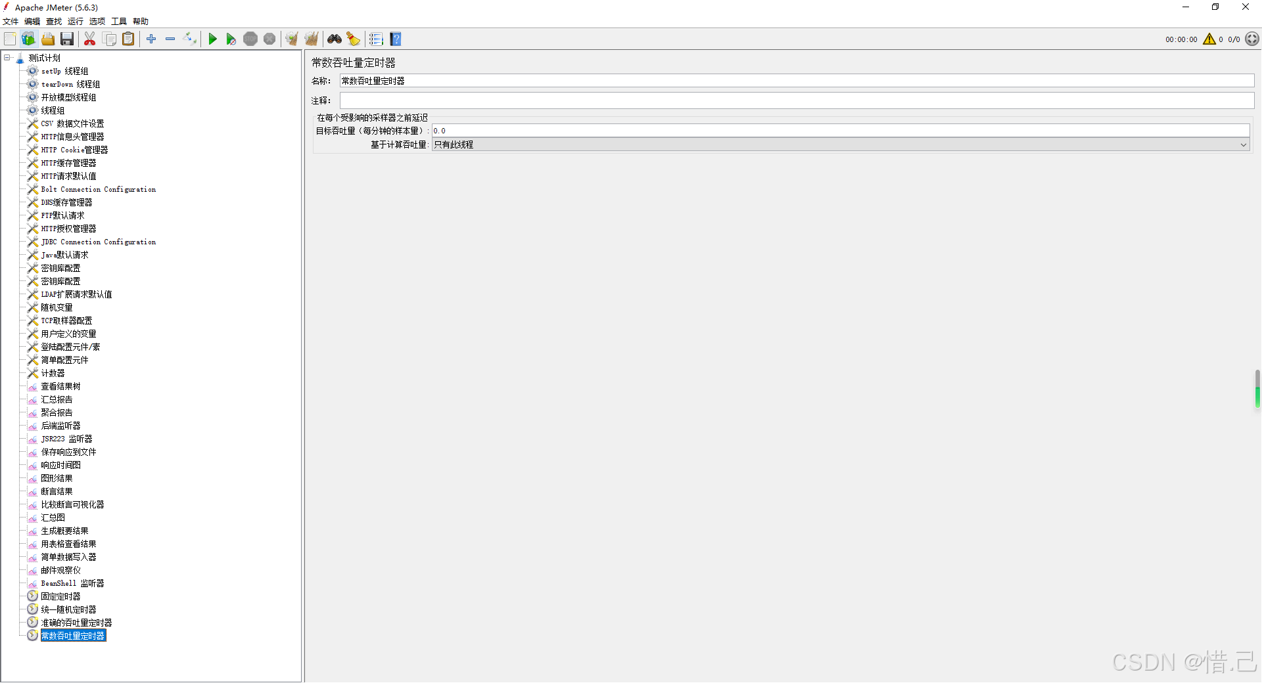Save the test plan via floppy disk icon
1262x683 pixels.
click(x=67, y=39)
